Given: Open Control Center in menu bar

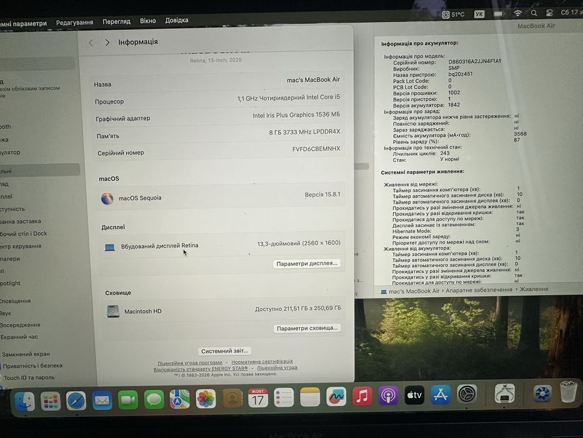Looking at the screenshot, I should coord(549,13).
